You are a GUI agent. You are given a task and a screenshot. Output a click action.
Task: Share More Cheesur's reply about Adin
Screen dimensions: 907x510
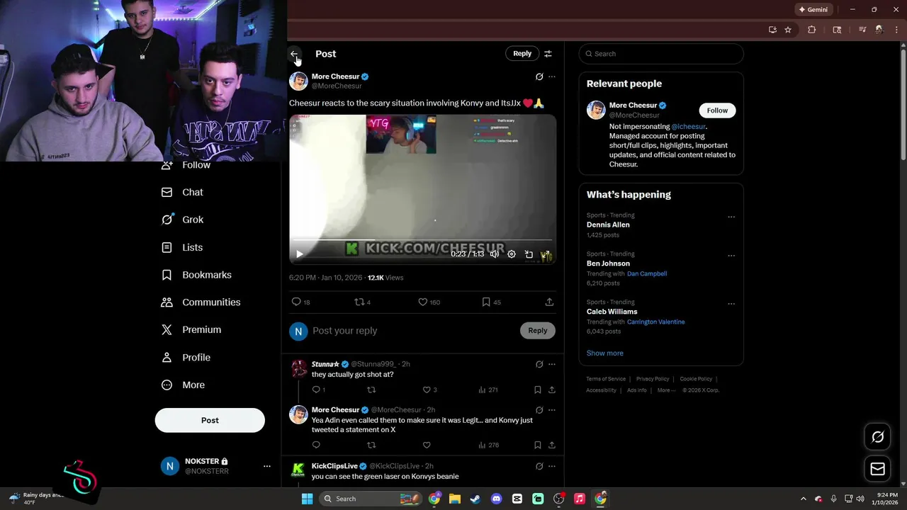coord(552,445)
